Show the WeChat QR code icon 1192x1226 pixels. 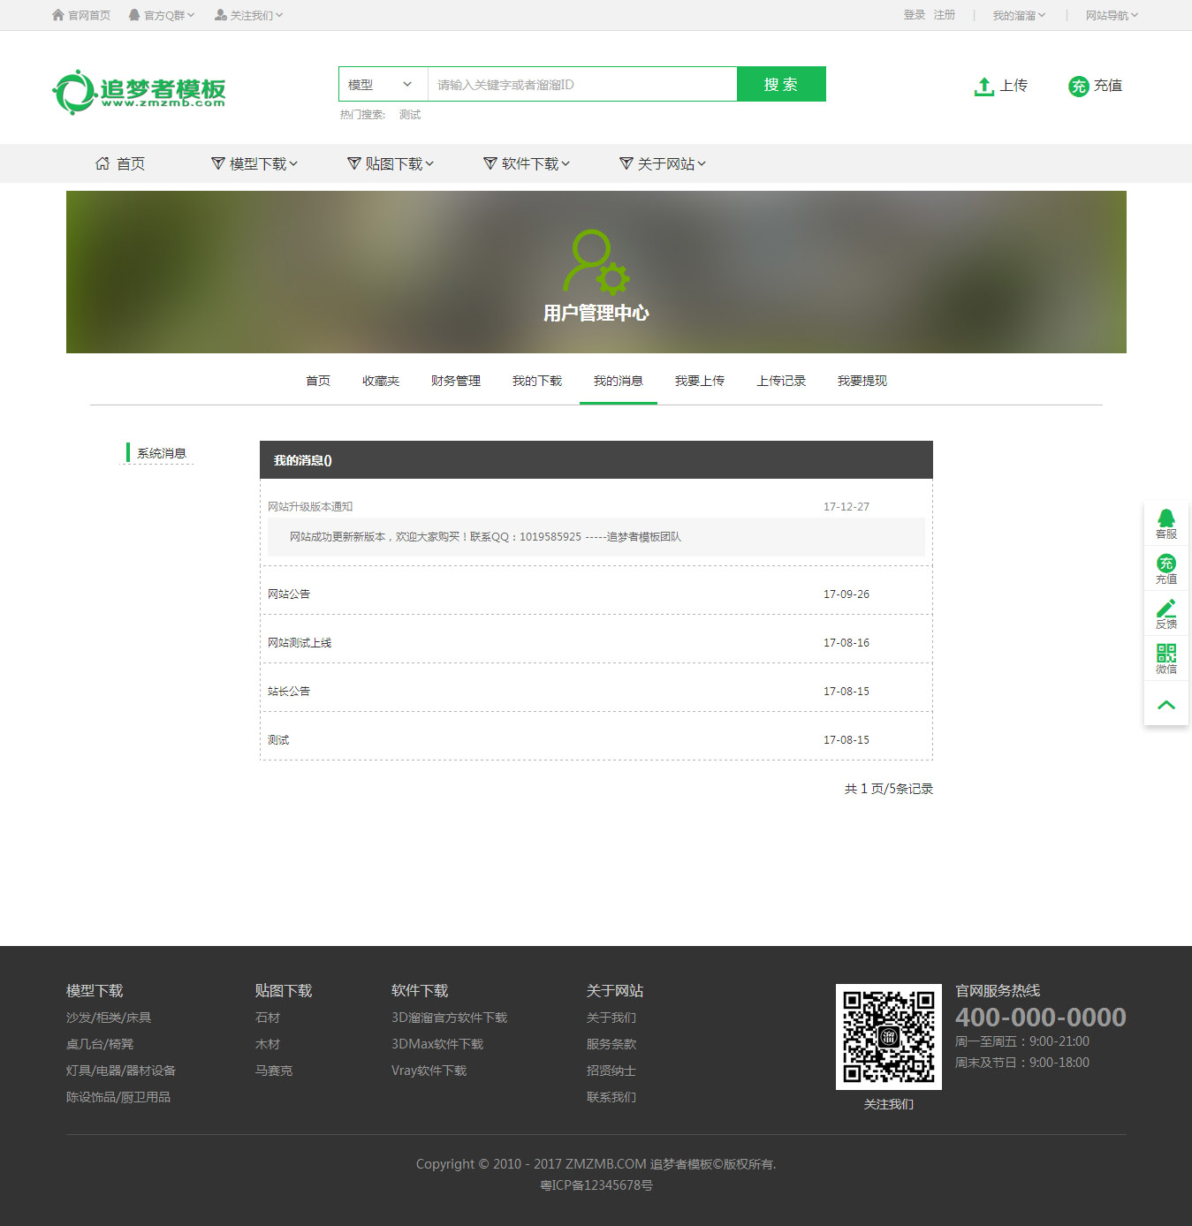click(x=1165, y=654)
